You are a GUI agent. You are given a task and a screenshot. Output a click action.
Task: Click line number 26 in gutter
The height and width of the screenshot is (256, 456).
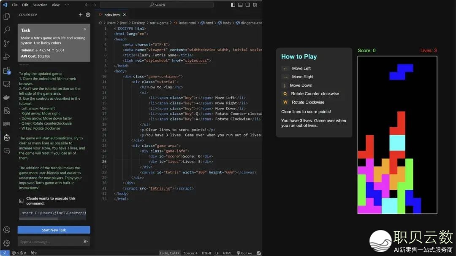coord(104,162)
